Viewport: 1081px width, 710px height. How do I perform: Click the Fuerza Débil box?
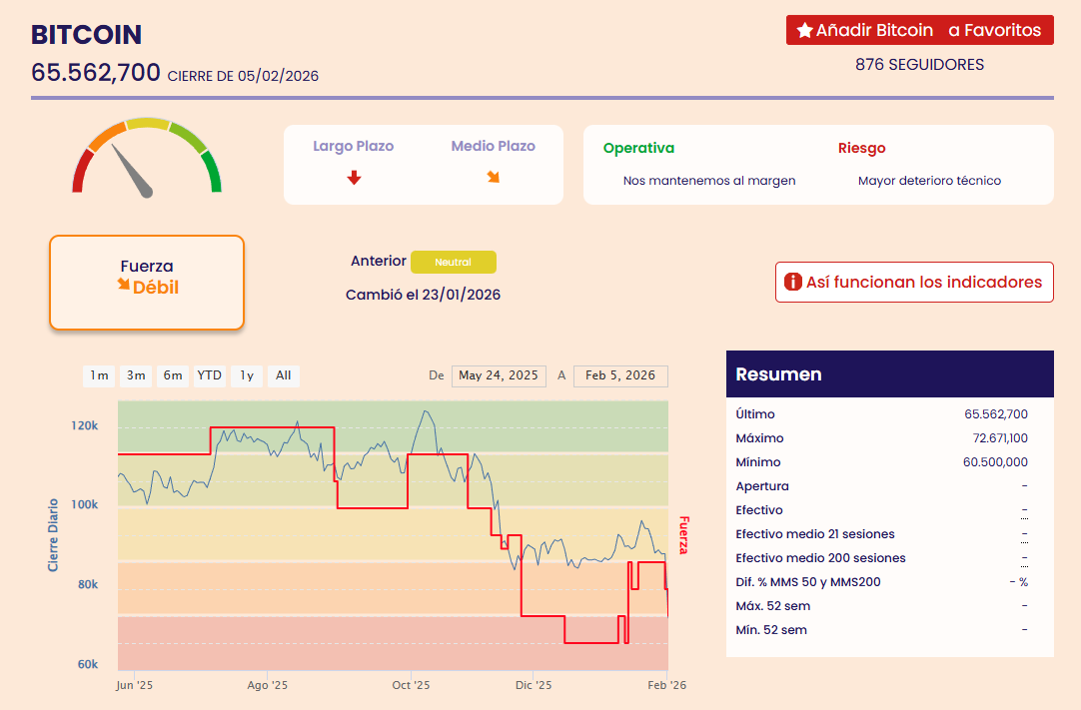tap(147, 283)
